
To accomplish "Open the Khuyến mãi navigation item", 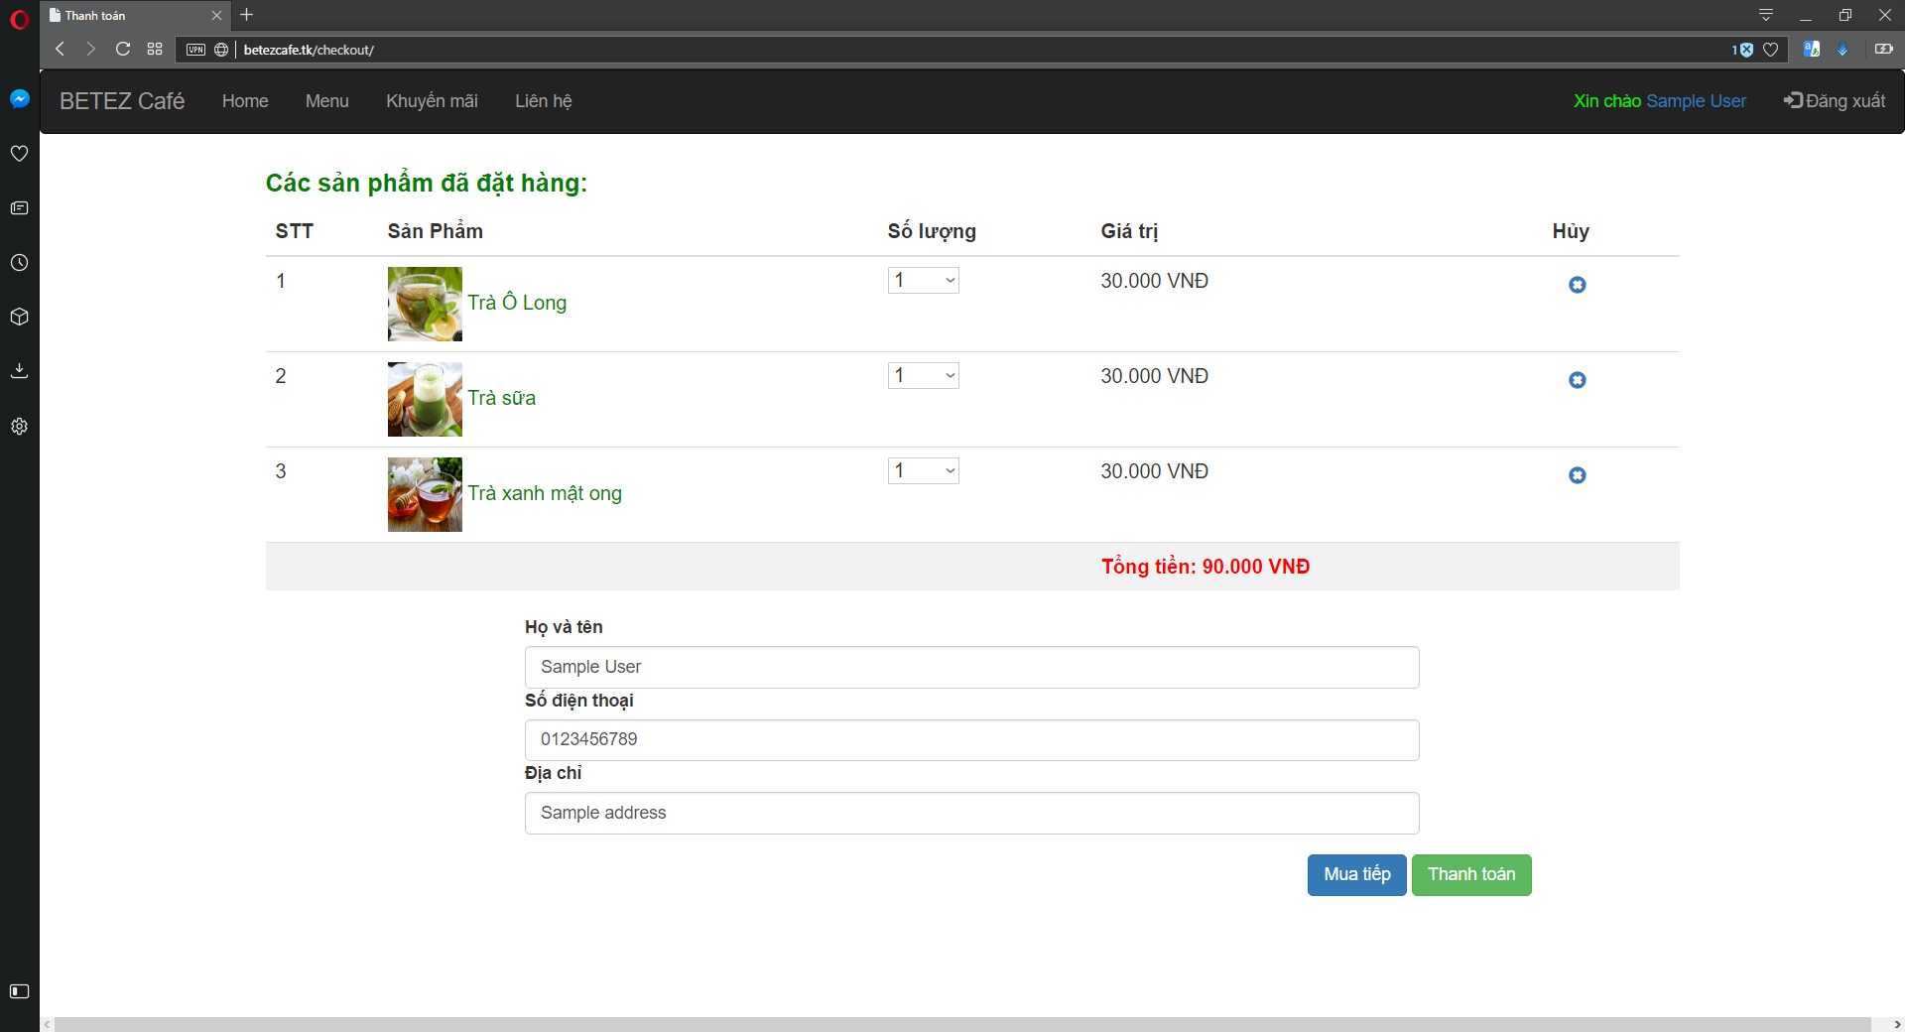I will point(432,101).
